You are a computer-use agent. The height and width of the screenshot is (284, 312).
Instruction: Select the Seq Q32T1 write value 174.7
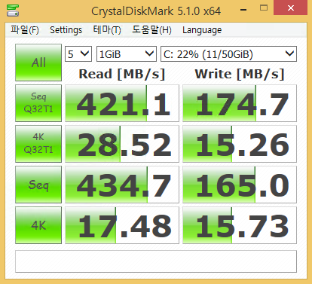tap(240, 103)
